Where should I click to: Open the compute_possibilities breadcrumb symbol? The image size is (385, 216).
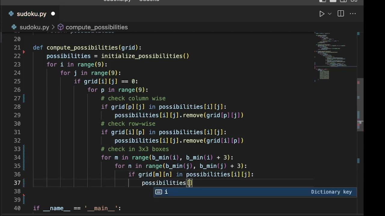(97, 27)
